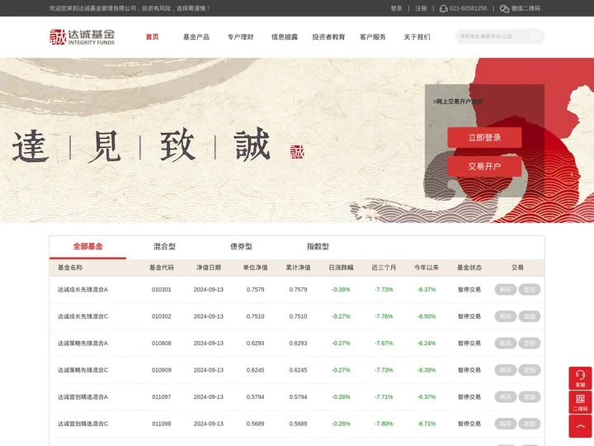Screen dimensions: 594x446
Task: Click 定投 for 达诚宜创精选混合A
Action: pyautogui.click(x=529, y=397)
